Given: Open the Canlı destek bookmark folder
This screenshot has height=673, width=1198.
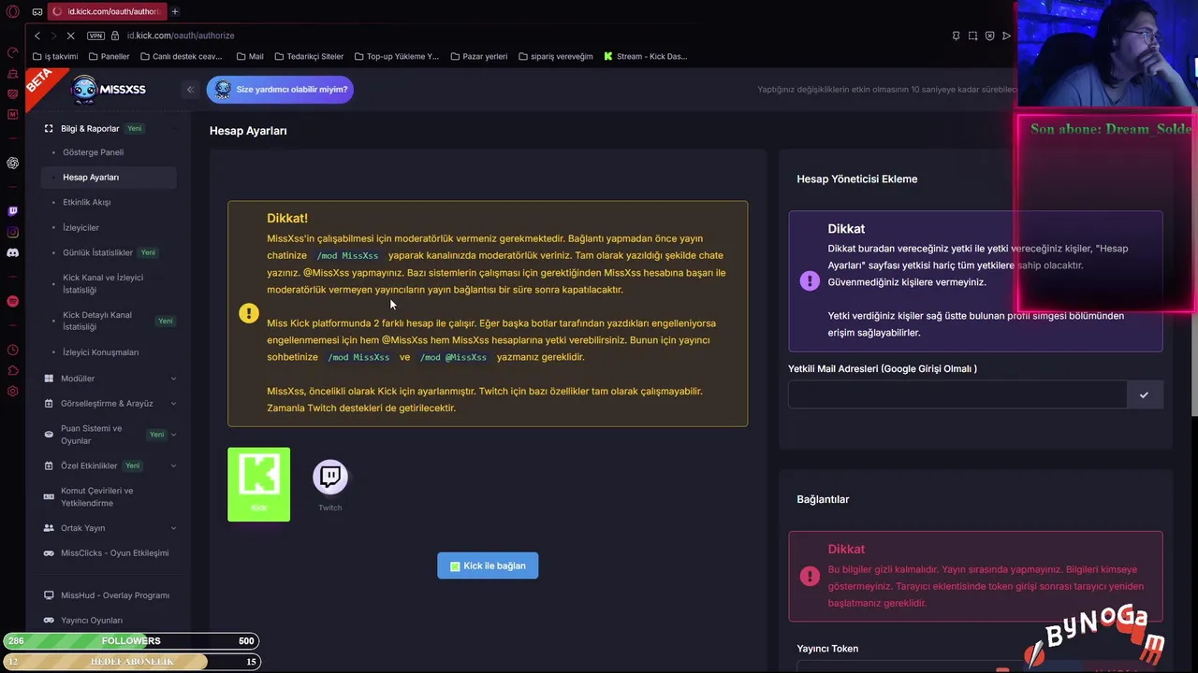Looking at the screenshot, I should click(x=180, y=56).
